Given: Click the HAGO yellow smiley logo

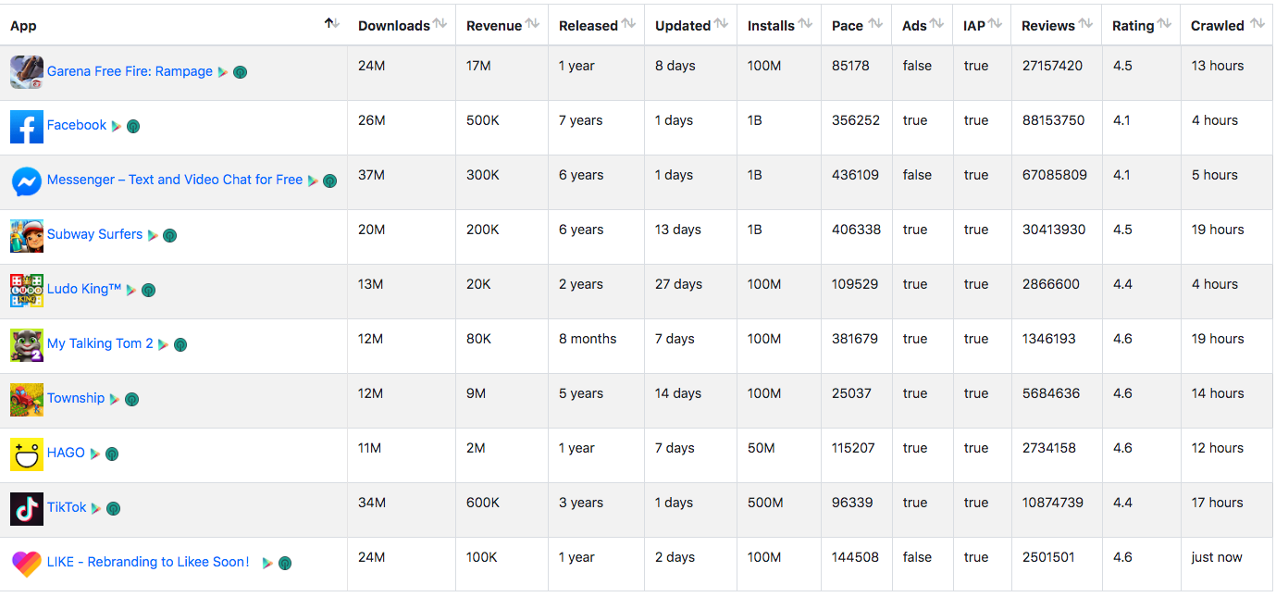Looking at the screenshot, I should pyautogui.click(x=27, y=454).
